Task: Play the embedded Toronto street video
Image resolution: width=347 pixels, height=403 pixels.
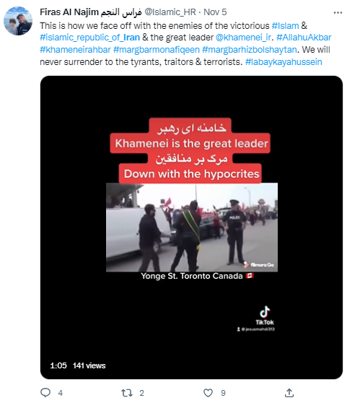Action: click(191, 227)
